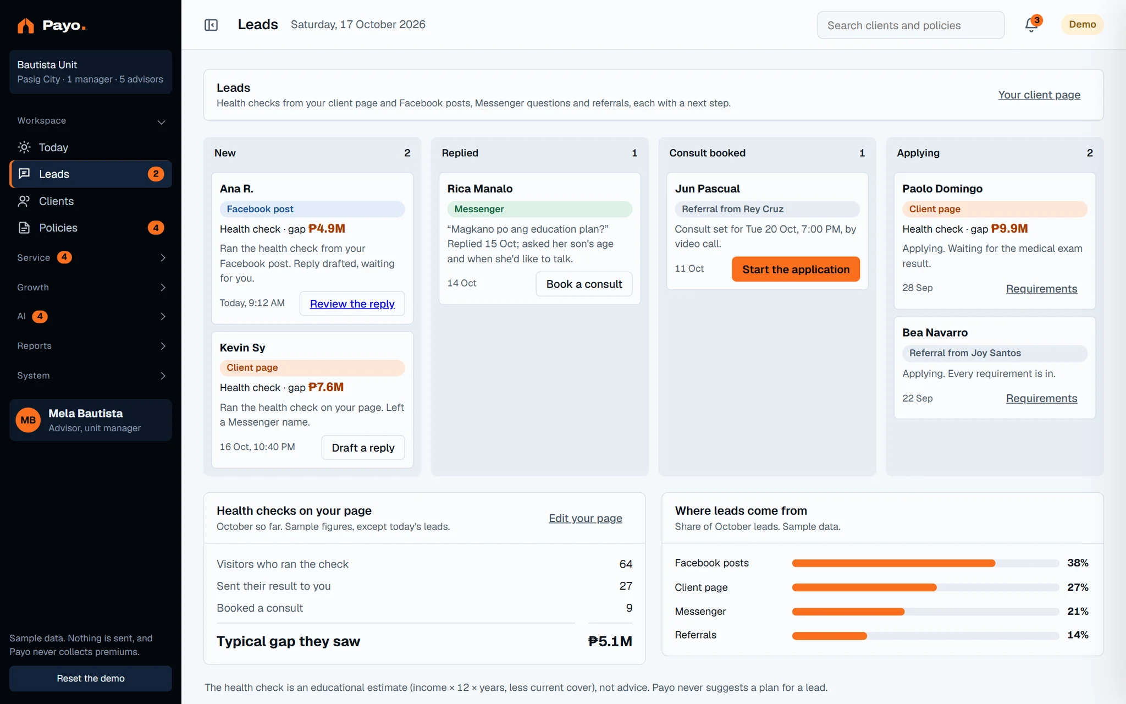1126x704 pixels.
Task: Go to Policies in sidebar
Action: tap(91, 228)
